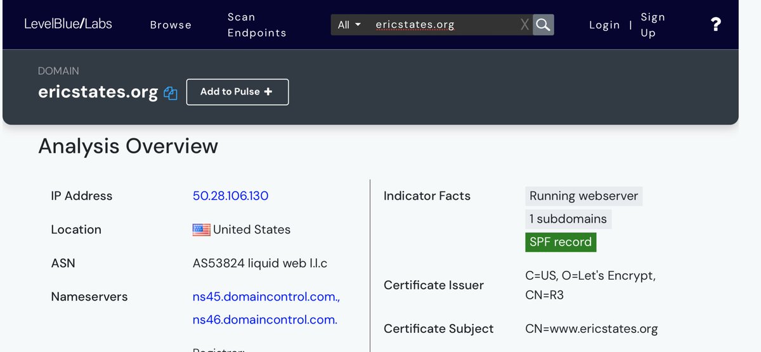The height and width of the screenshot is (352, 761).
Task: Click the LevelBlue/Labs logo
Action: pyautogui.click(x=68, y=24)
